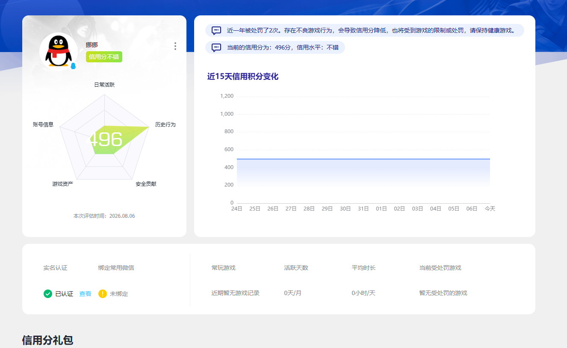Click the 安全贡献 radar axis label
Image resolution: width=567 pixels, height=348 pixels.
[x=146, y=184]
